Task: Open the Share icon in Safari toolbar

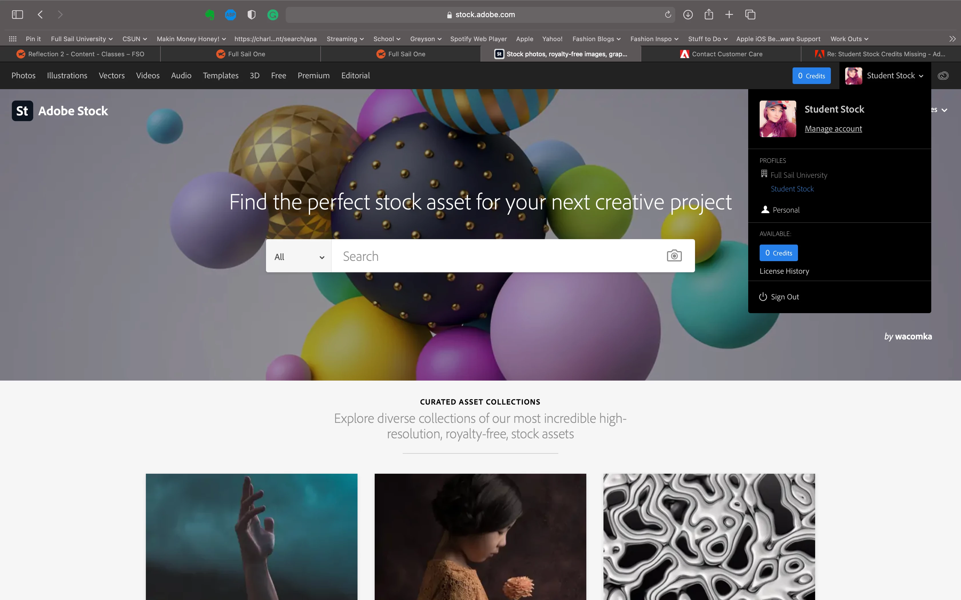Action: (x=708, y=15)
